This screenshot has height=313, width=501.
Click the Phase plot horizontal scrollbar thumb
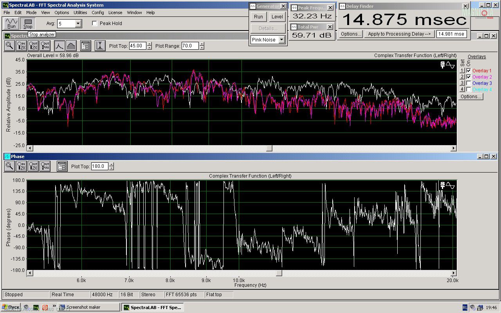(279, 273)
